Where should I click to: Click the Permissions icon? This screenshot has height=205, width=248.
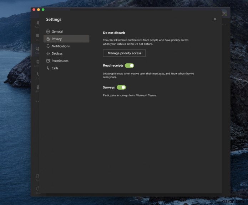[48, 61]
